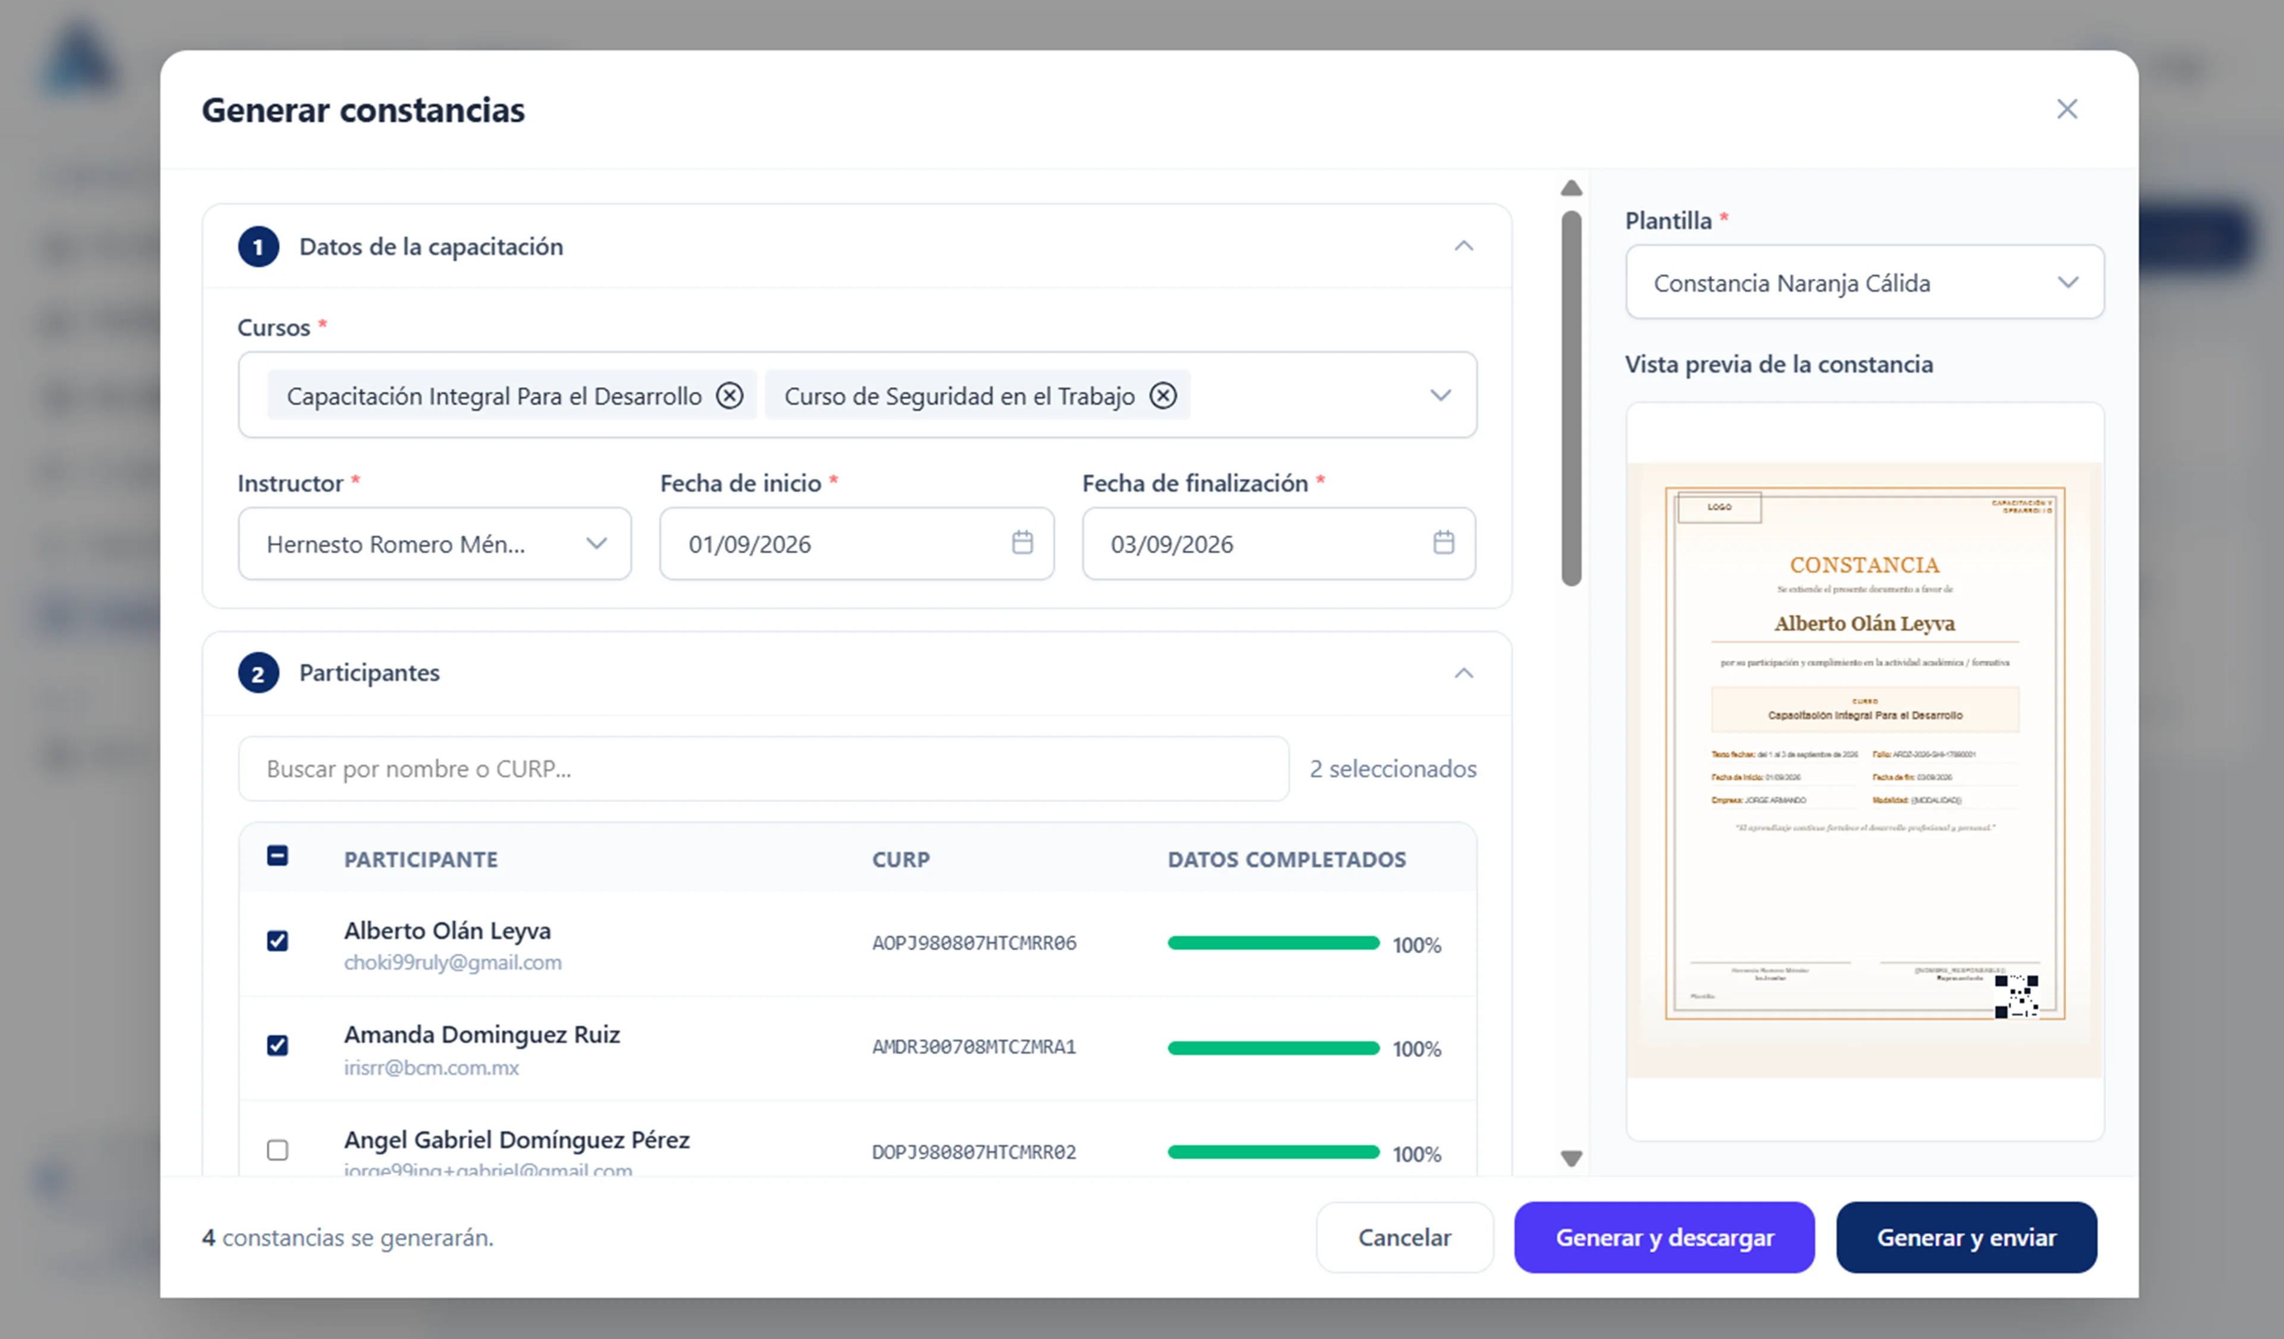Screen dimensions: 2284x1339
Task: Collapse Datos de la capacitación section
Action: (x=1464, y=246)
